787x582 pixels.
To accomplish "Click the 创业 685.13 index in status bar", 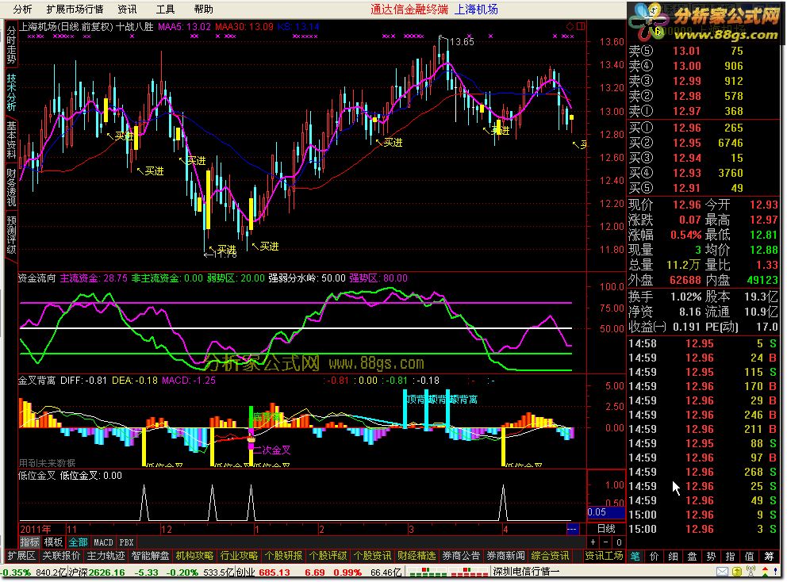I will [263, 572].
